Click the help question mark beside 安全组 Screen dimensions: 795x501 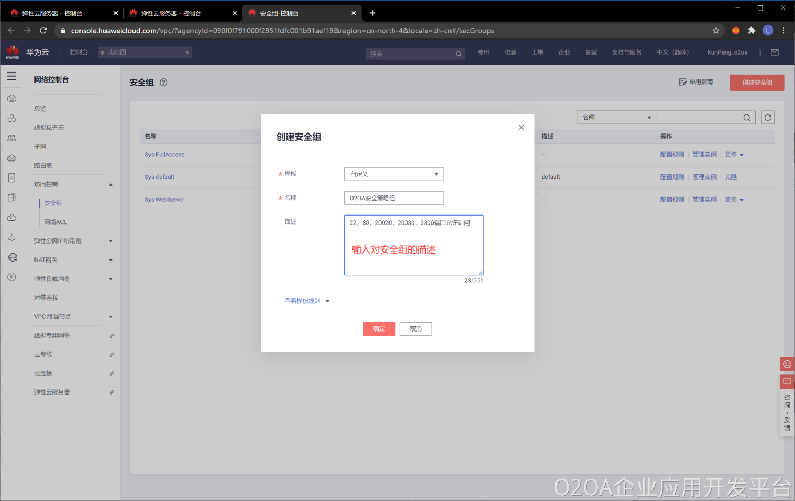(164, 82)
